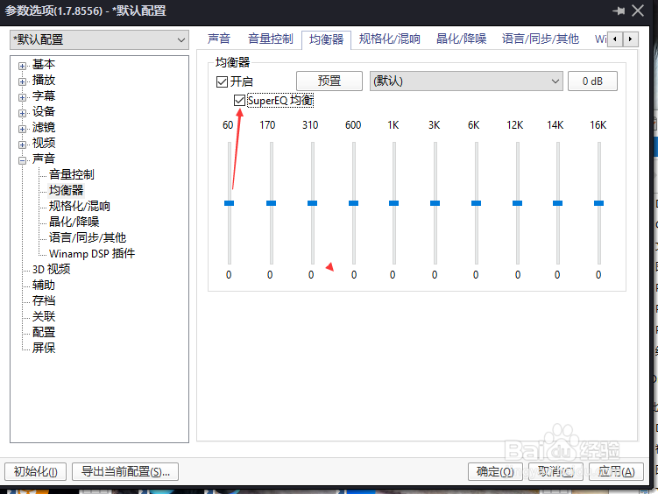The height and width of the screenshot is (494, 658).
Task: Click the 12K band slider handle
Action: point(517,203)
